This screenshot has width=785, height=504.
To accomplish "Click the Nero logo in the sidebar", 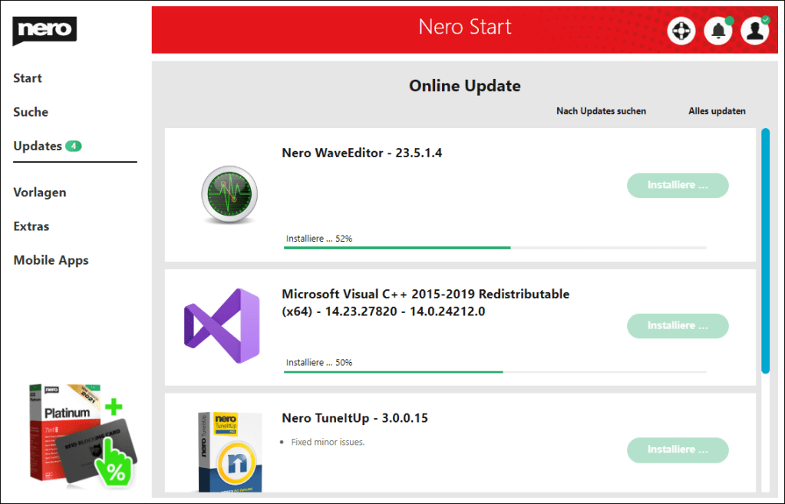I will [45, 31].
